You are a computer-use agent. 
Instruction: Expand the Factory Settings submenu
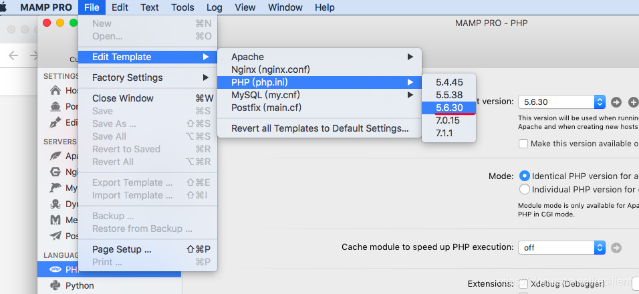pos(148,78)
